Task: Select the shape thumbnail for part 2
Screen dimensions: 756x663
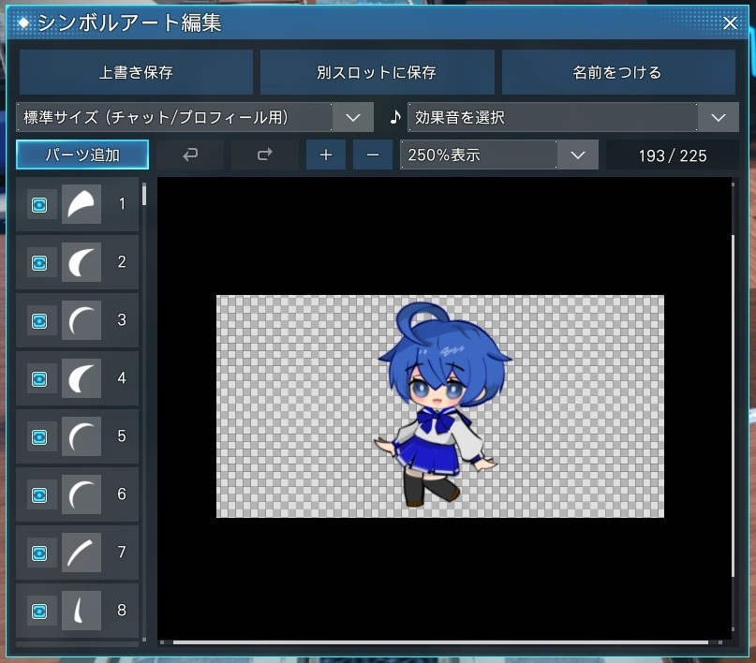Action: click(x=82, y=262)
